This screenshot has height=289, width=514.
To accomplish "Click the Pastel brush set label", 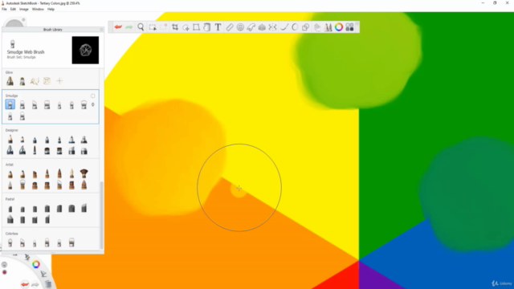I will [10, 199].
